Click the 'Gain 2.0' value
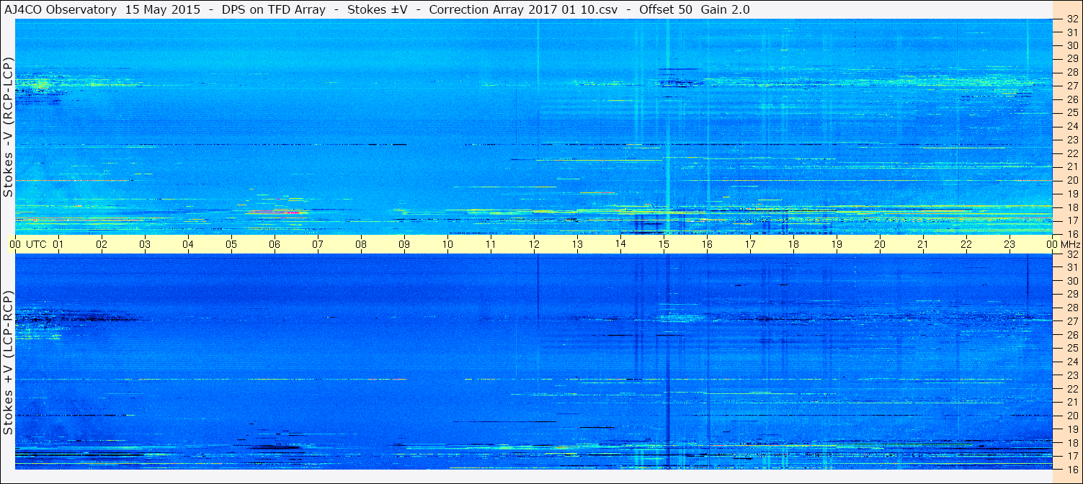Viewport: 1083px width, 484px height. click(x=725, y=9)
